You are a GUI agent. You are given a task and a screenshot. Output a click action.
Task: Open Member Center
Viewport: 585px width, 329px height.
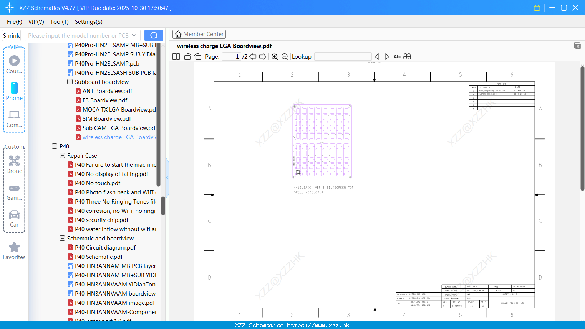[x=199, y=34]
